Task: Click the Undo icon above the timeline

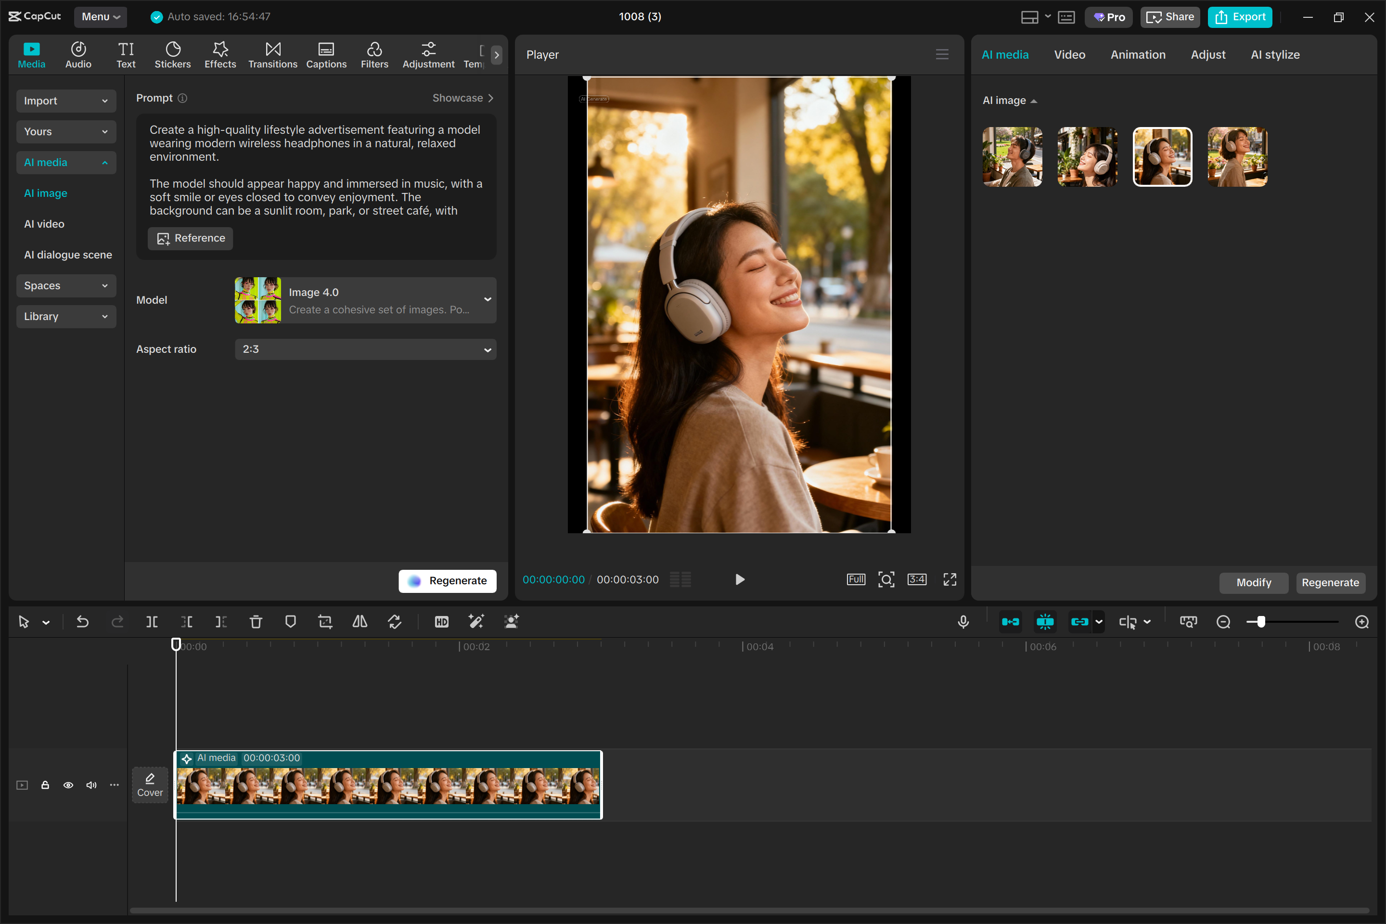Action: pyautogui.click(x=82, y=622)
